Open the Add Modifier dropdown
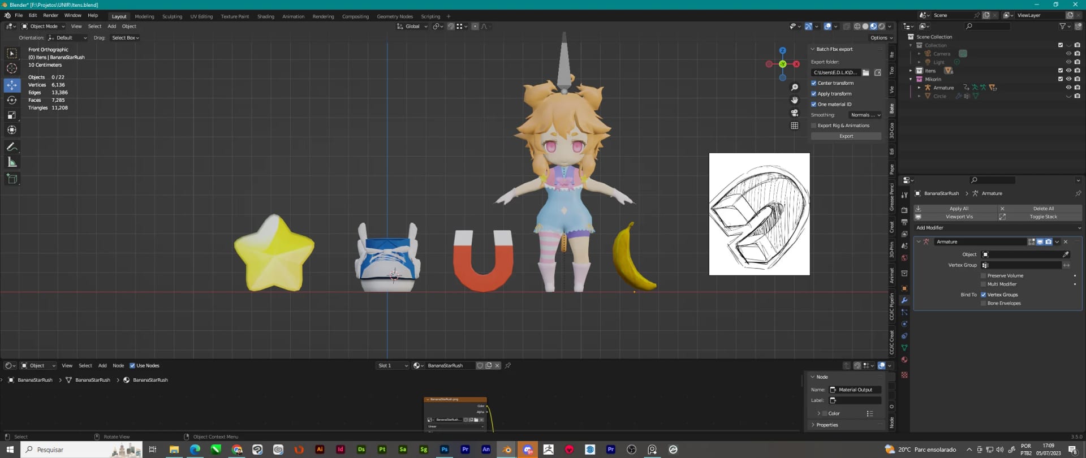1086x458 pixels. (x=998, y=228)
